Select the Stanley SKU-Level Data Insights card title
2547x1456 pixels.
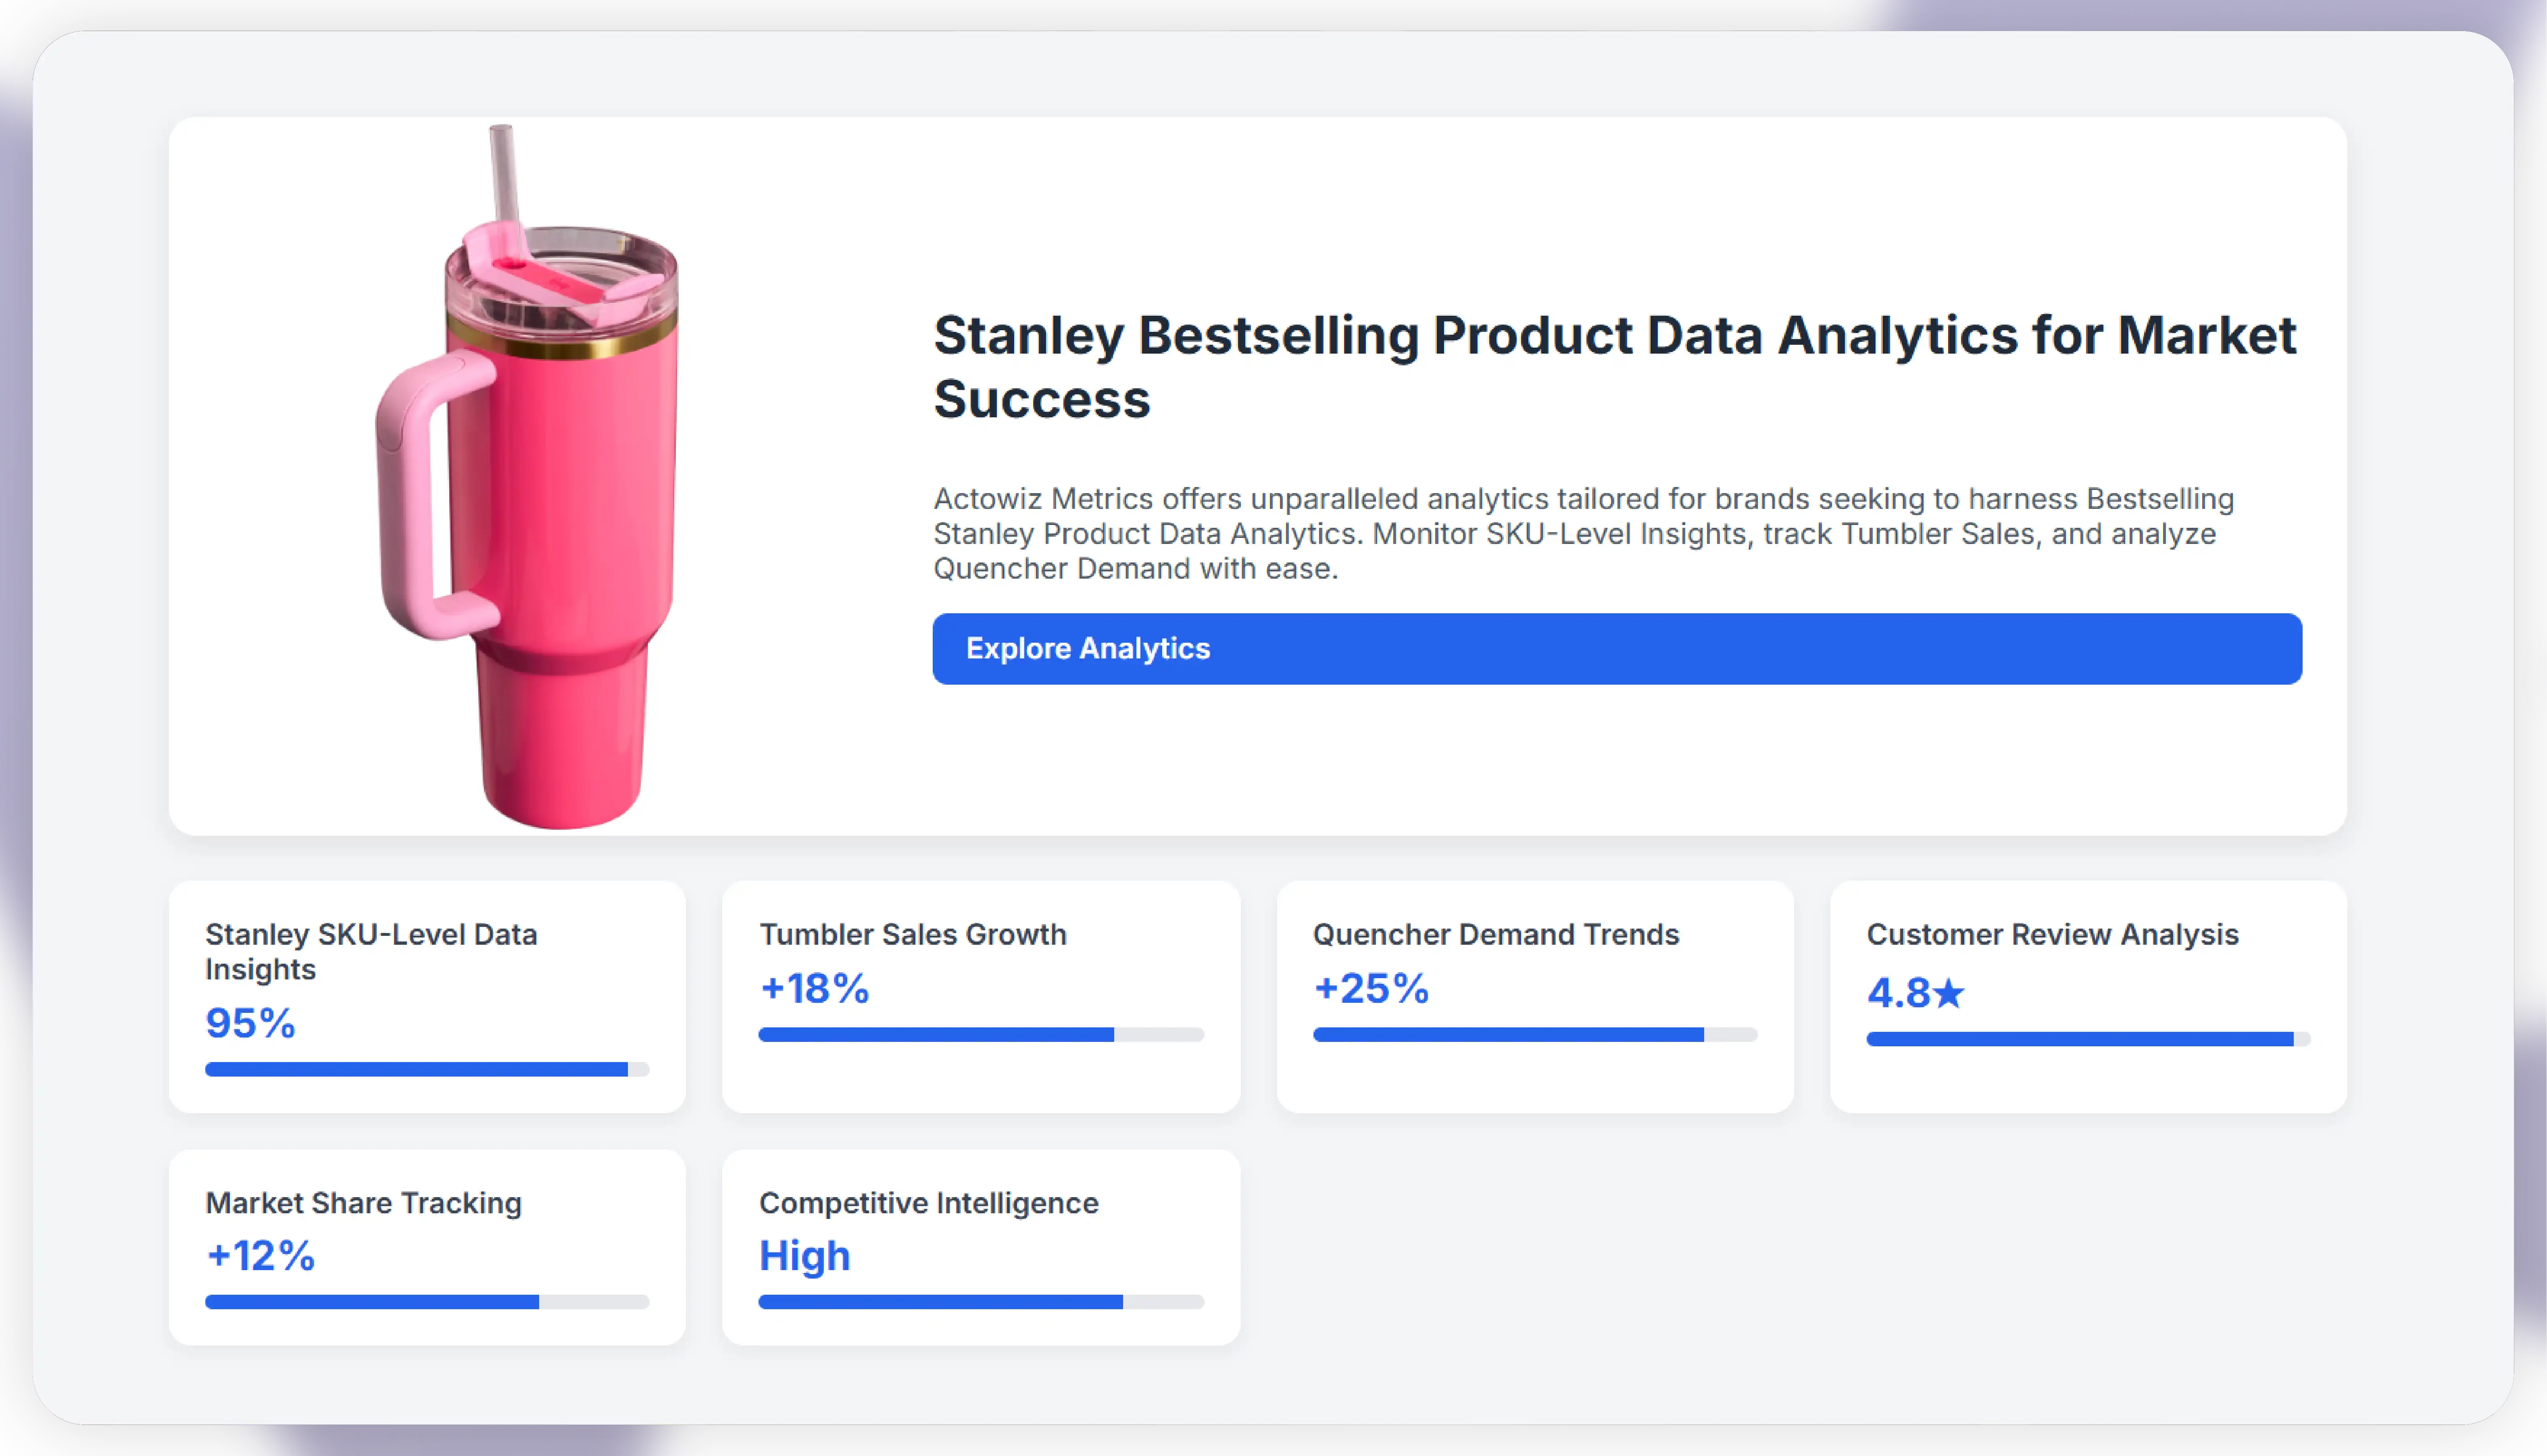coord(371,951)
